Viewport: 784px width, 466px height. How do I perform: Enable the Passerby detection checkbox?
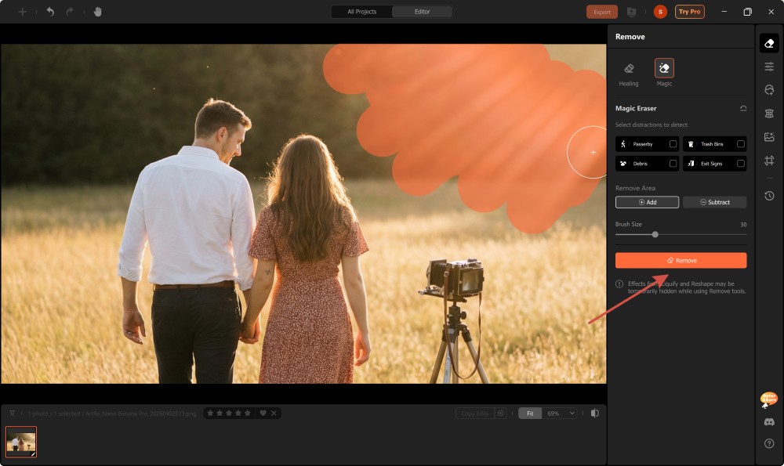[673, 144]
